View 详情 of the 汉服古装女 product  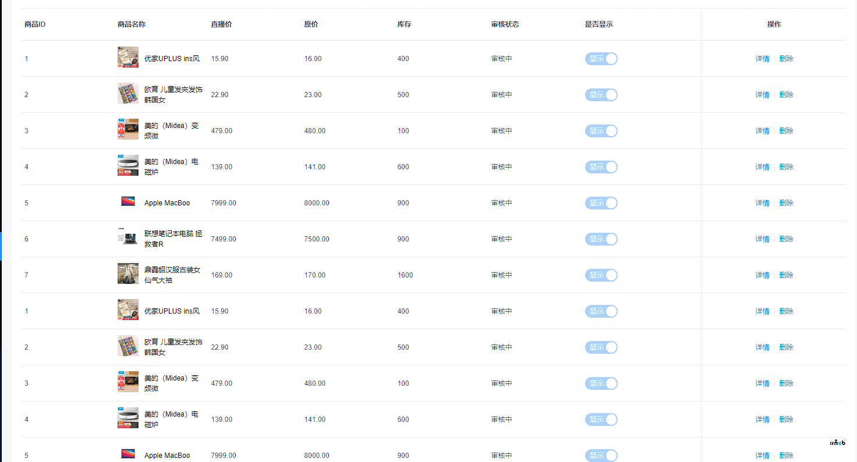click(x=762, y=275)
